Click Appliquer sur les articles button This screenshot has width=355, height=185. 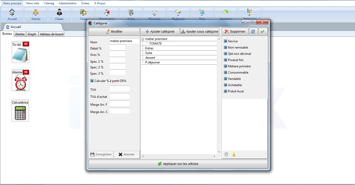tap(178, 164)
